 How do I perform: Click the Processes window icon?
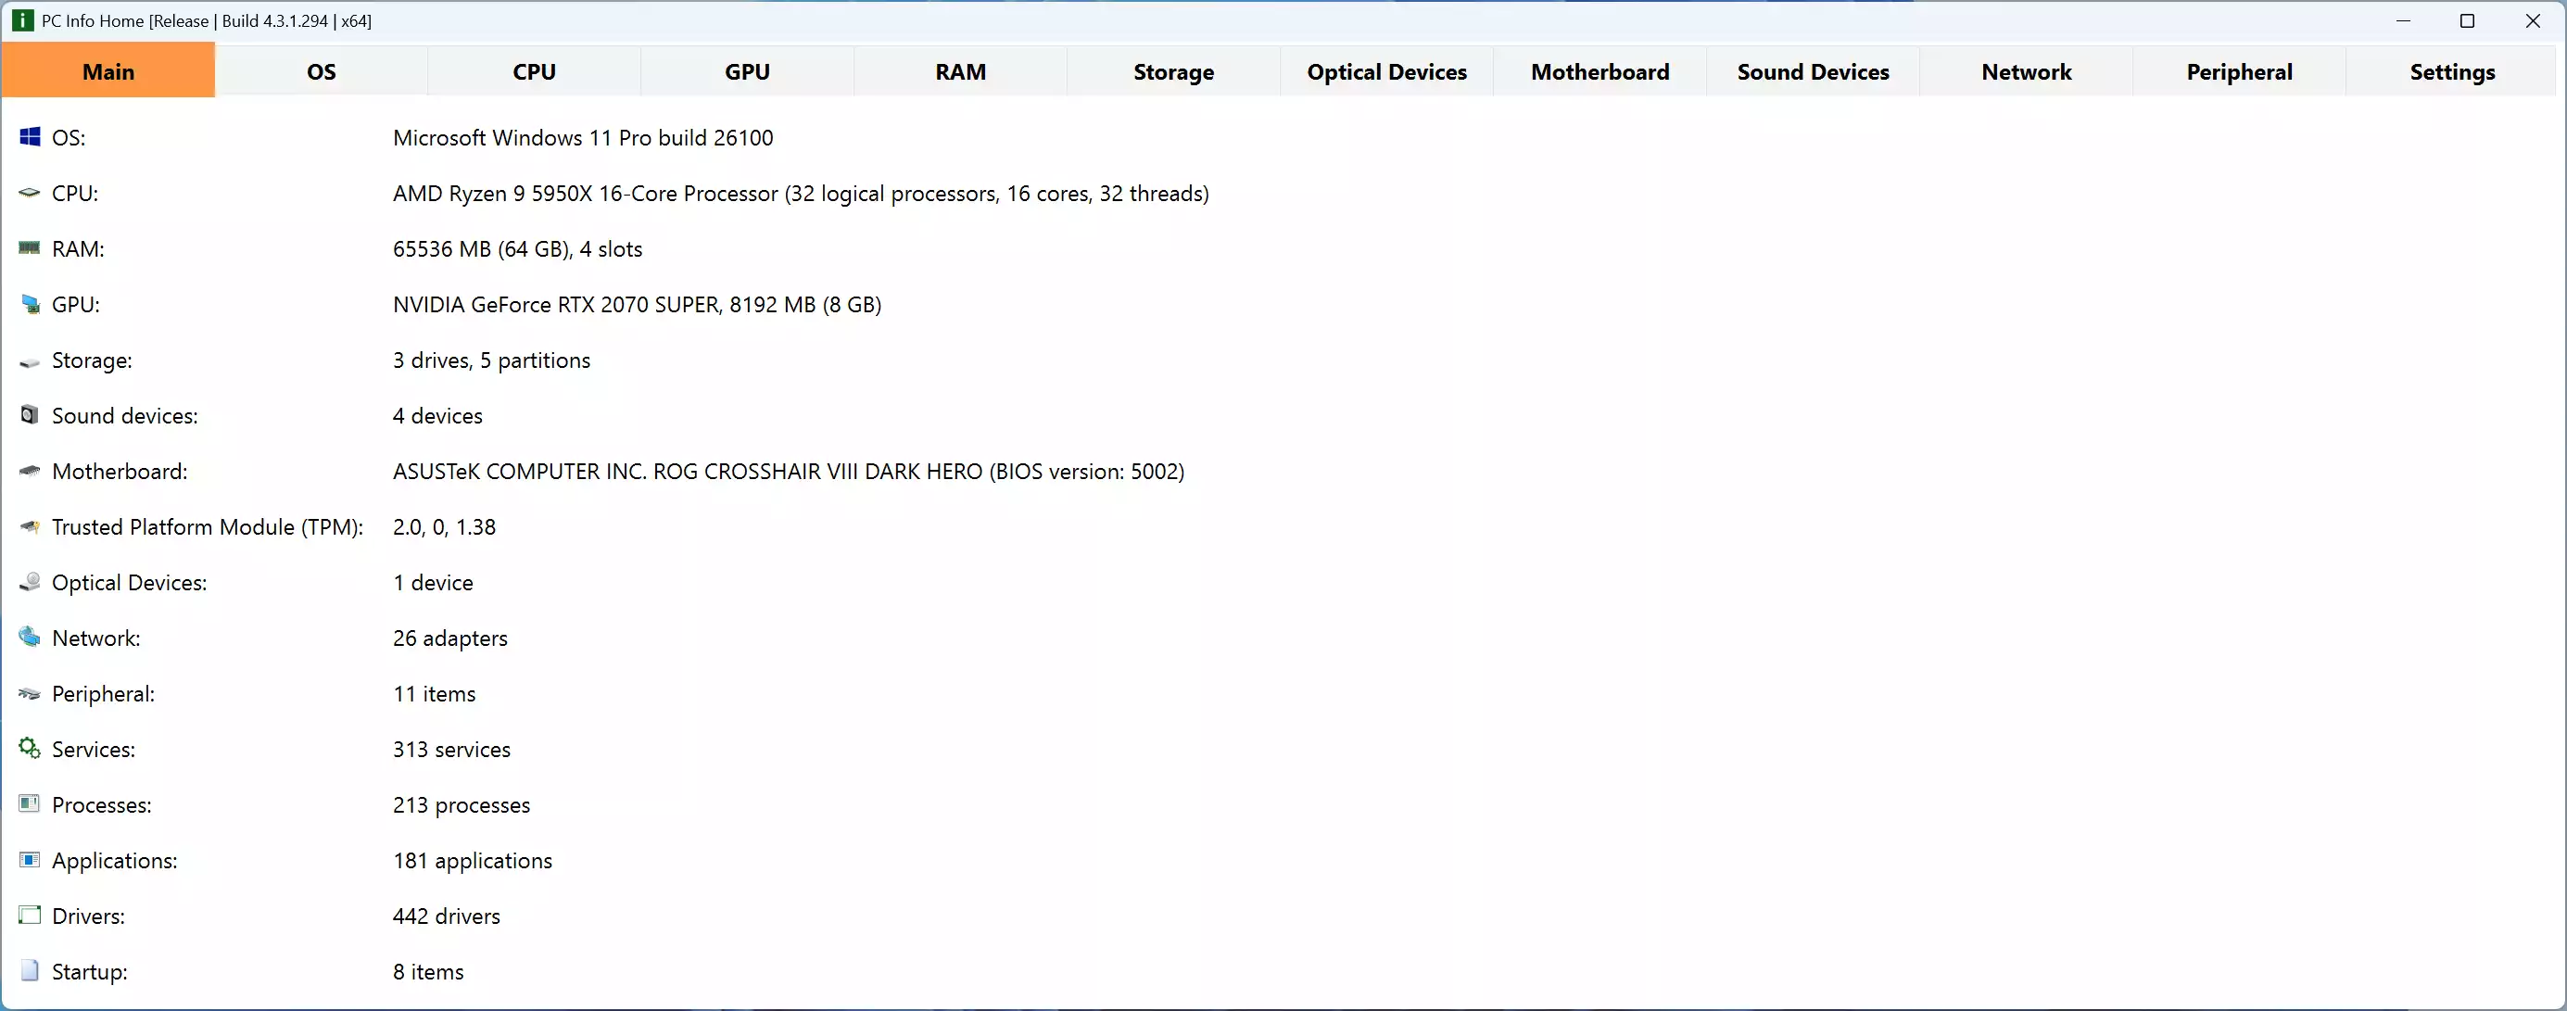(30, 803)
